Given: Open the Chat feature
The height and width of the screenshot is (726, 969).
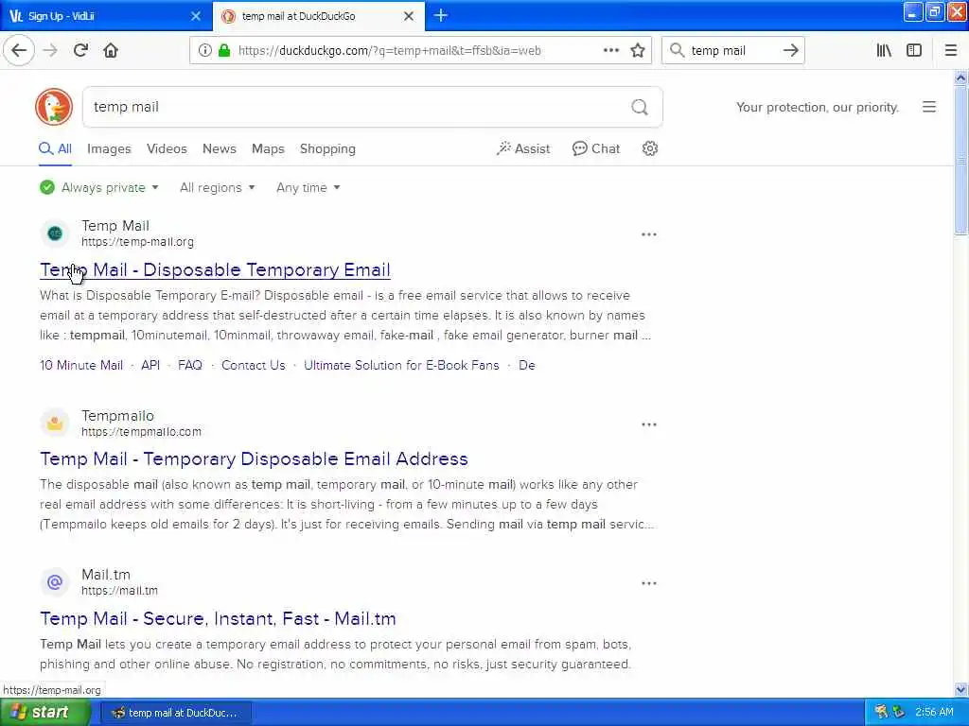Looking at the screenshot, I should point(596,148).
